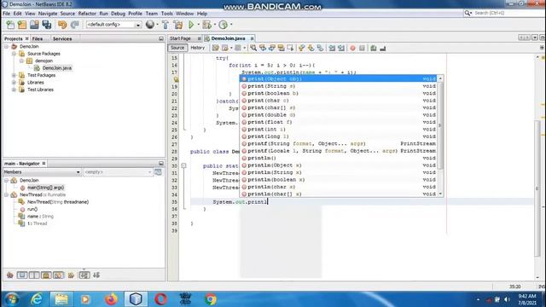Click the Redo arrow icon
This screenshot has width=546, height=307.
pos(74,25)
